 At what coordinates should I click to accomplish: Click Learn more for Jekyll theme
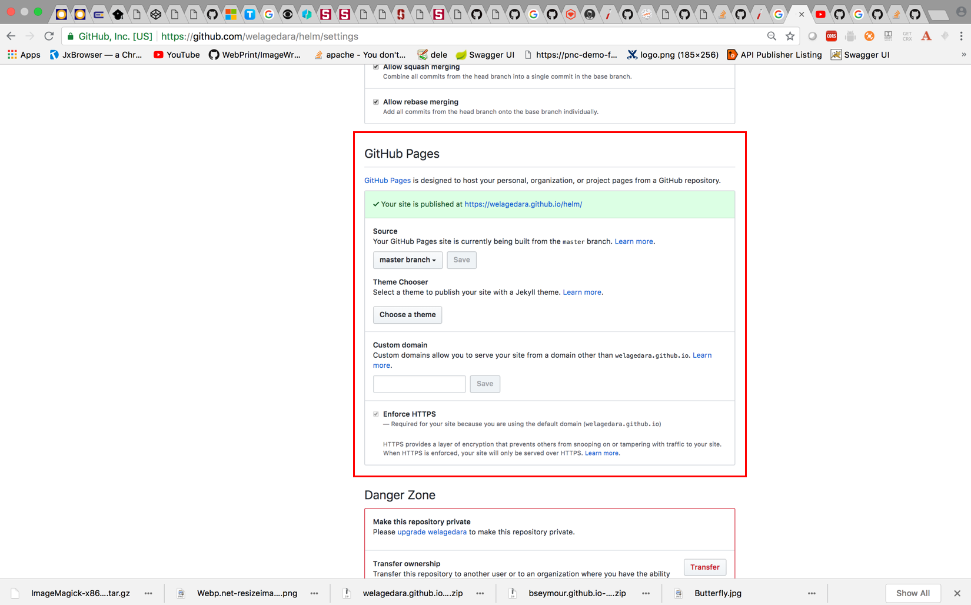click(582, 292)
